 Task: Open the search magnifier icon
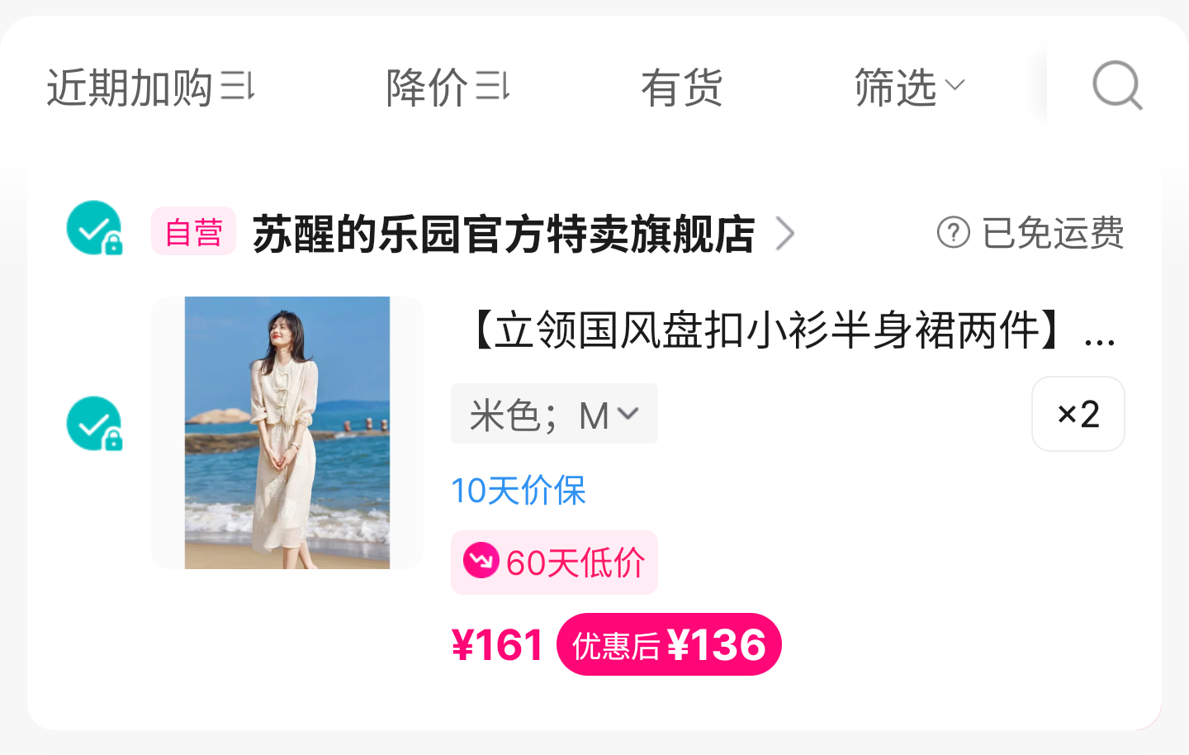point(1117,85)
